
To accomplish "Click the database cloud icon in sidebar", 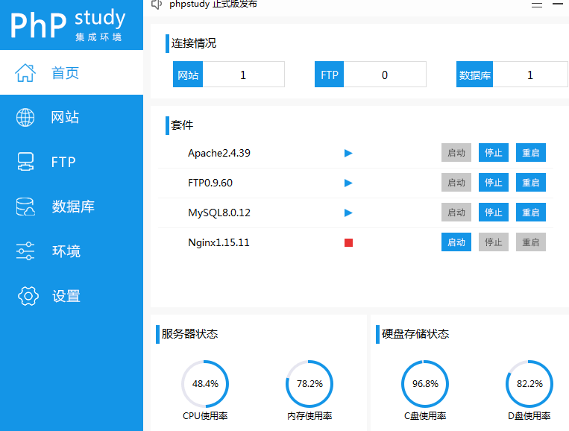I will pos(25,207).
